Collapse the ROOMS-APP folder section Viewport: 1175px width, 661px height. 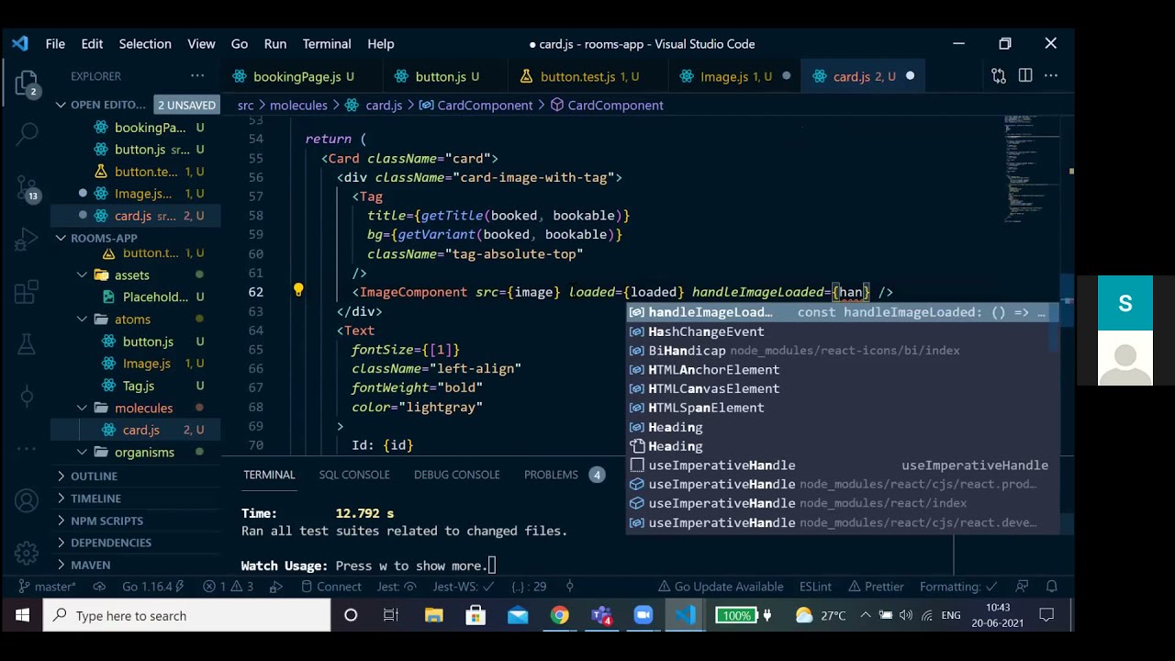[61, 238]
